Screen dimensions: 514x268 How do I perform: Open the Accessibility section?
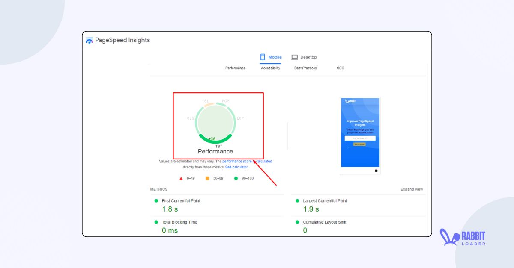click(270, 68)
